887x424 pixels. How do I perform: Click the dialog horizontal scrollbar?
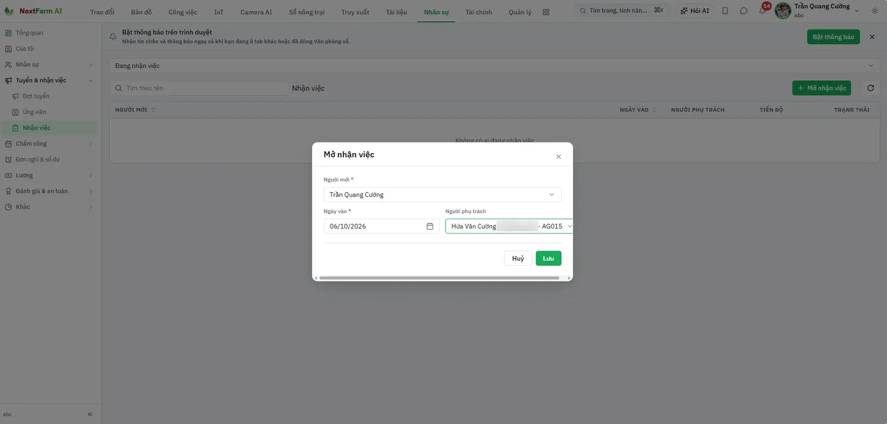click(x=439, y=278)
